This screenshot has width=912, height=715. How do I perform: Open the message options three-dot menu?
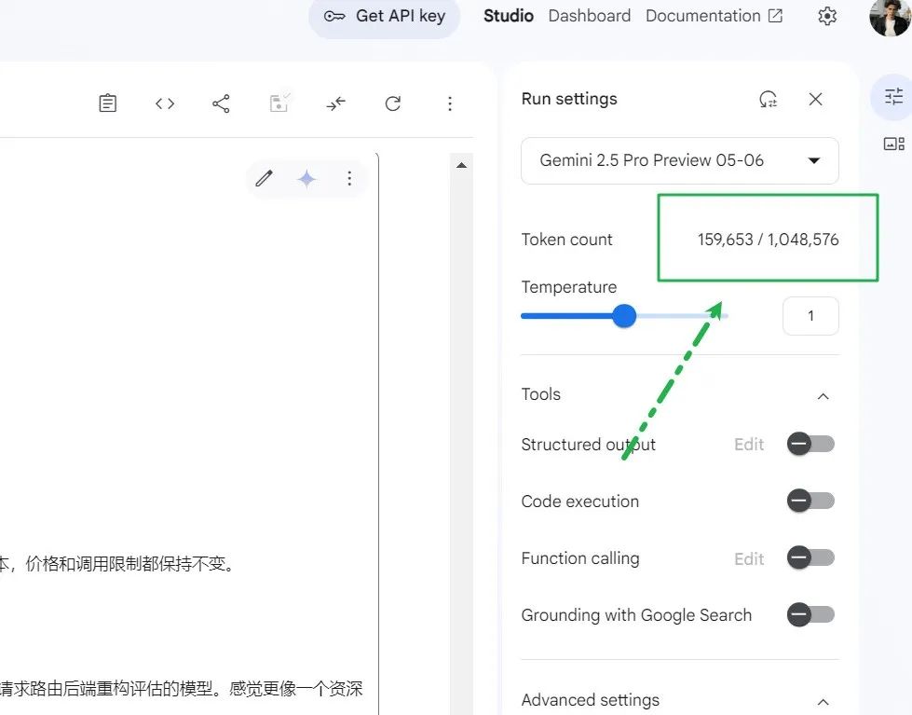(349, 178)
